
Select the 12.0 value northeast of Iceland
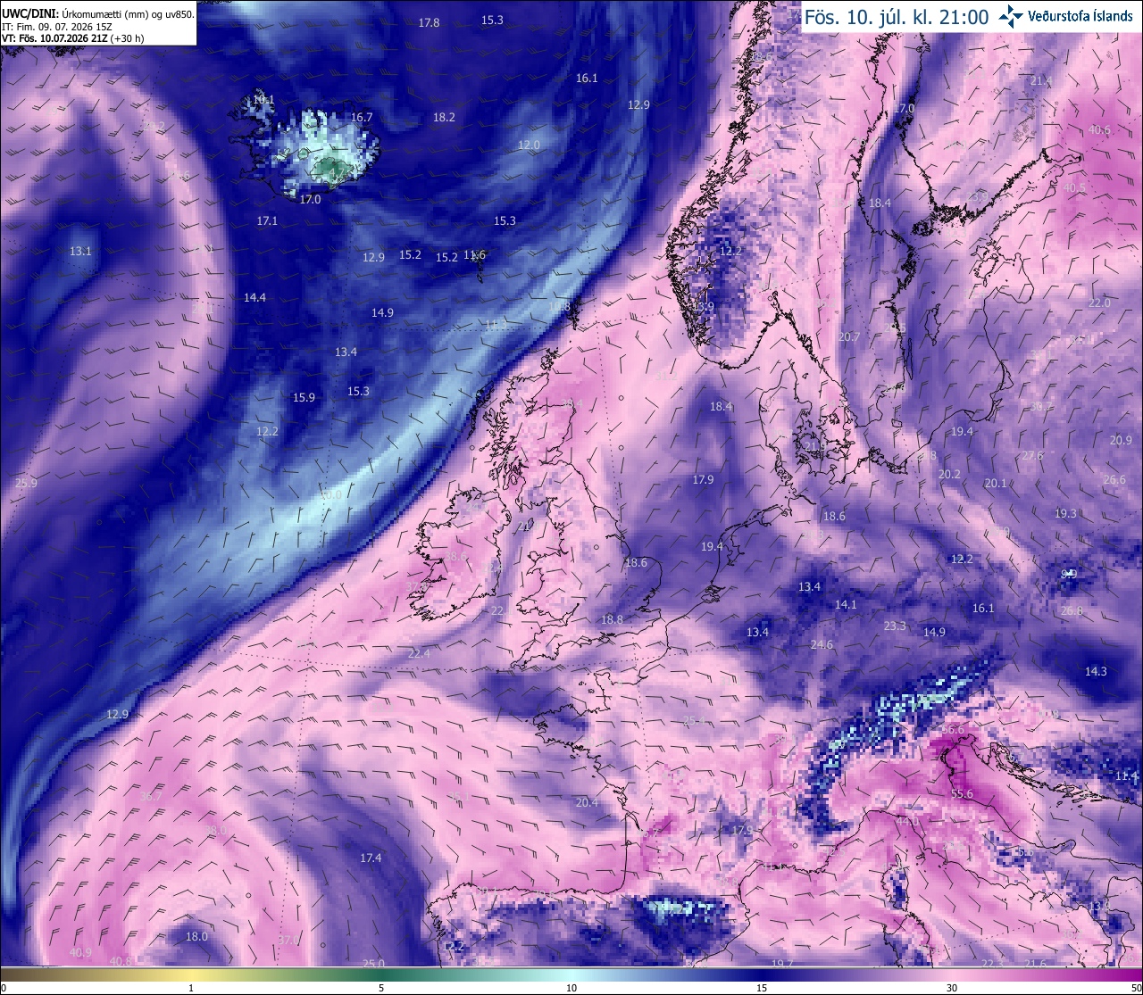(x=529, y=145)
